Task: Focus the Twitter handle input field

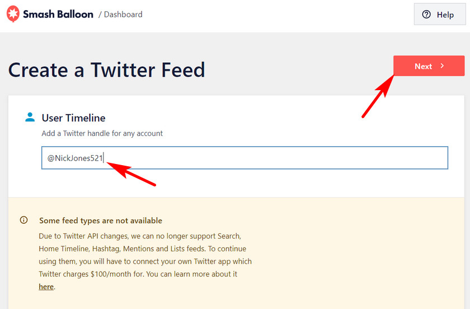Action: pos(245,158)
